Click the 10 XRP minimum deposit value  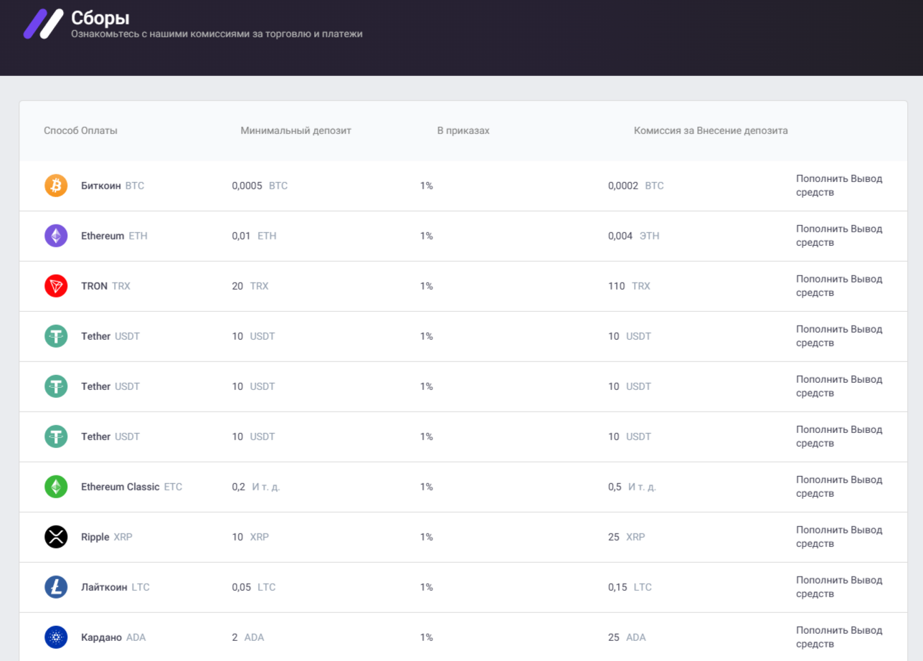click(x=250, y=537)
